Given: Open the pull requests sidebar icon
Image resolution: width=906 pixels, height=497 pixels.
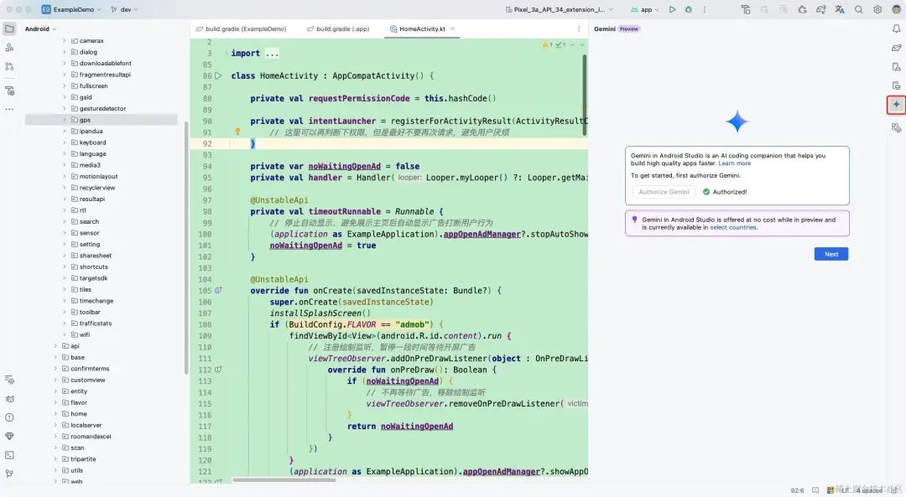Looking at the screenshot, I should coord(9,67).
